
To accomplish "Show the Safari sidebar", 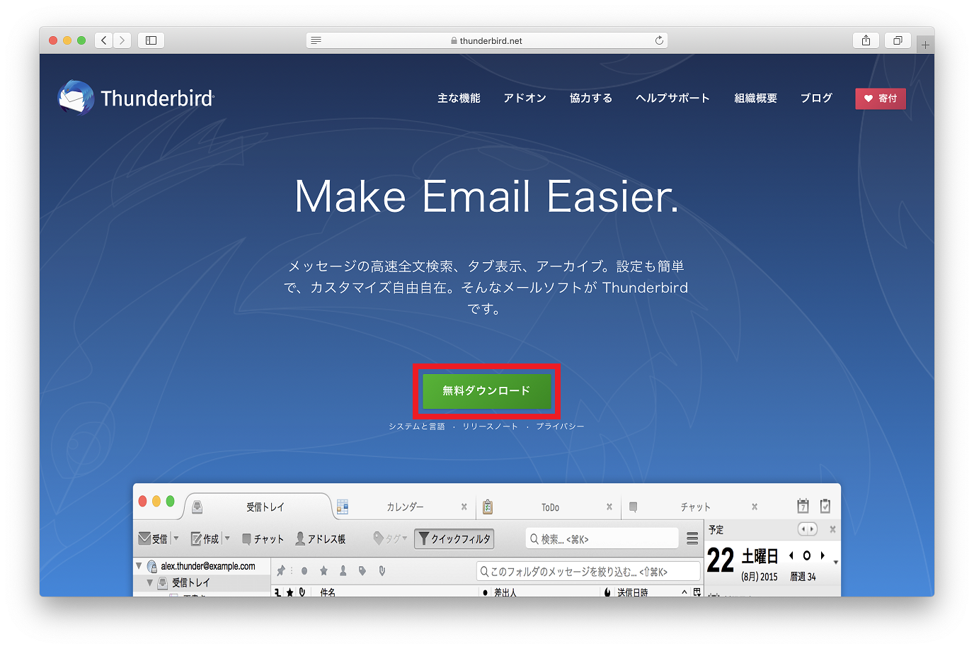I will click(151, 40).
